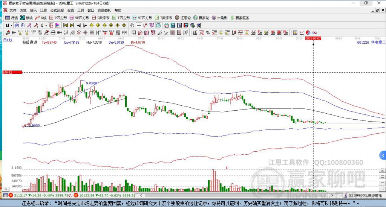Image resolution: width=386 pixels, height=207 pixels.
Task: Click the 2023-09-07 date marker
Action: 313,38
